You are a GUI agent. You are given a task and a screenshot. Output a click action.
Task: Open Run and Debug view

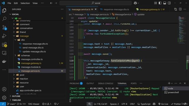click(x=4, y=36)
